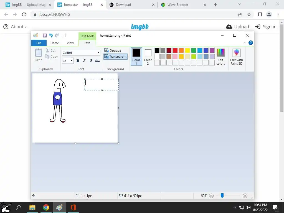Viewport: 284px width, 213px height.
Task: Switch to the Download browser tab
Action: point(132,5)
